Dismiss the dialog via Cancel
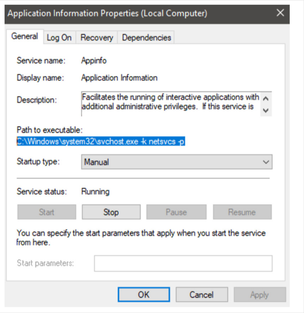This screenshot has height=313, width=304. [x=202, y=294]
